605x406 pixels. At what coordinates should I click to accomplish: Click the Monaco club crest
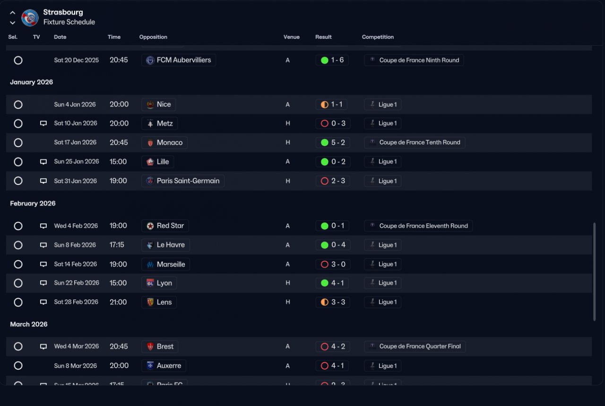tap(150, 143)
